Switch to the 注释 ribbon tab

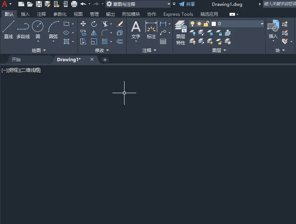(41, 14)
